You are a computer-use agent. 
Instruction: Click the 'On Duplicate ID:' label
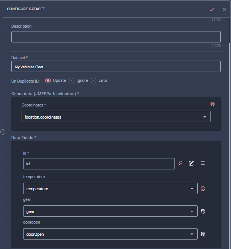(25, 81)
